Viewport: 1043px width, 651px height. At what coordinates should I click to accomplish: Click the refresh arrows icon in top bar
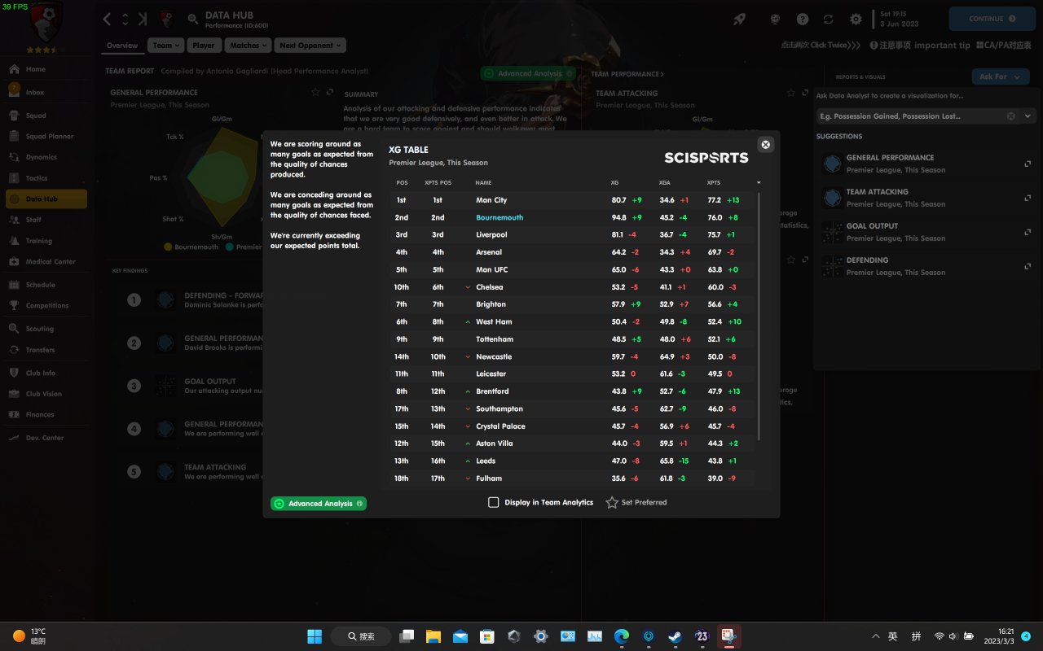(x=829, y=19)
